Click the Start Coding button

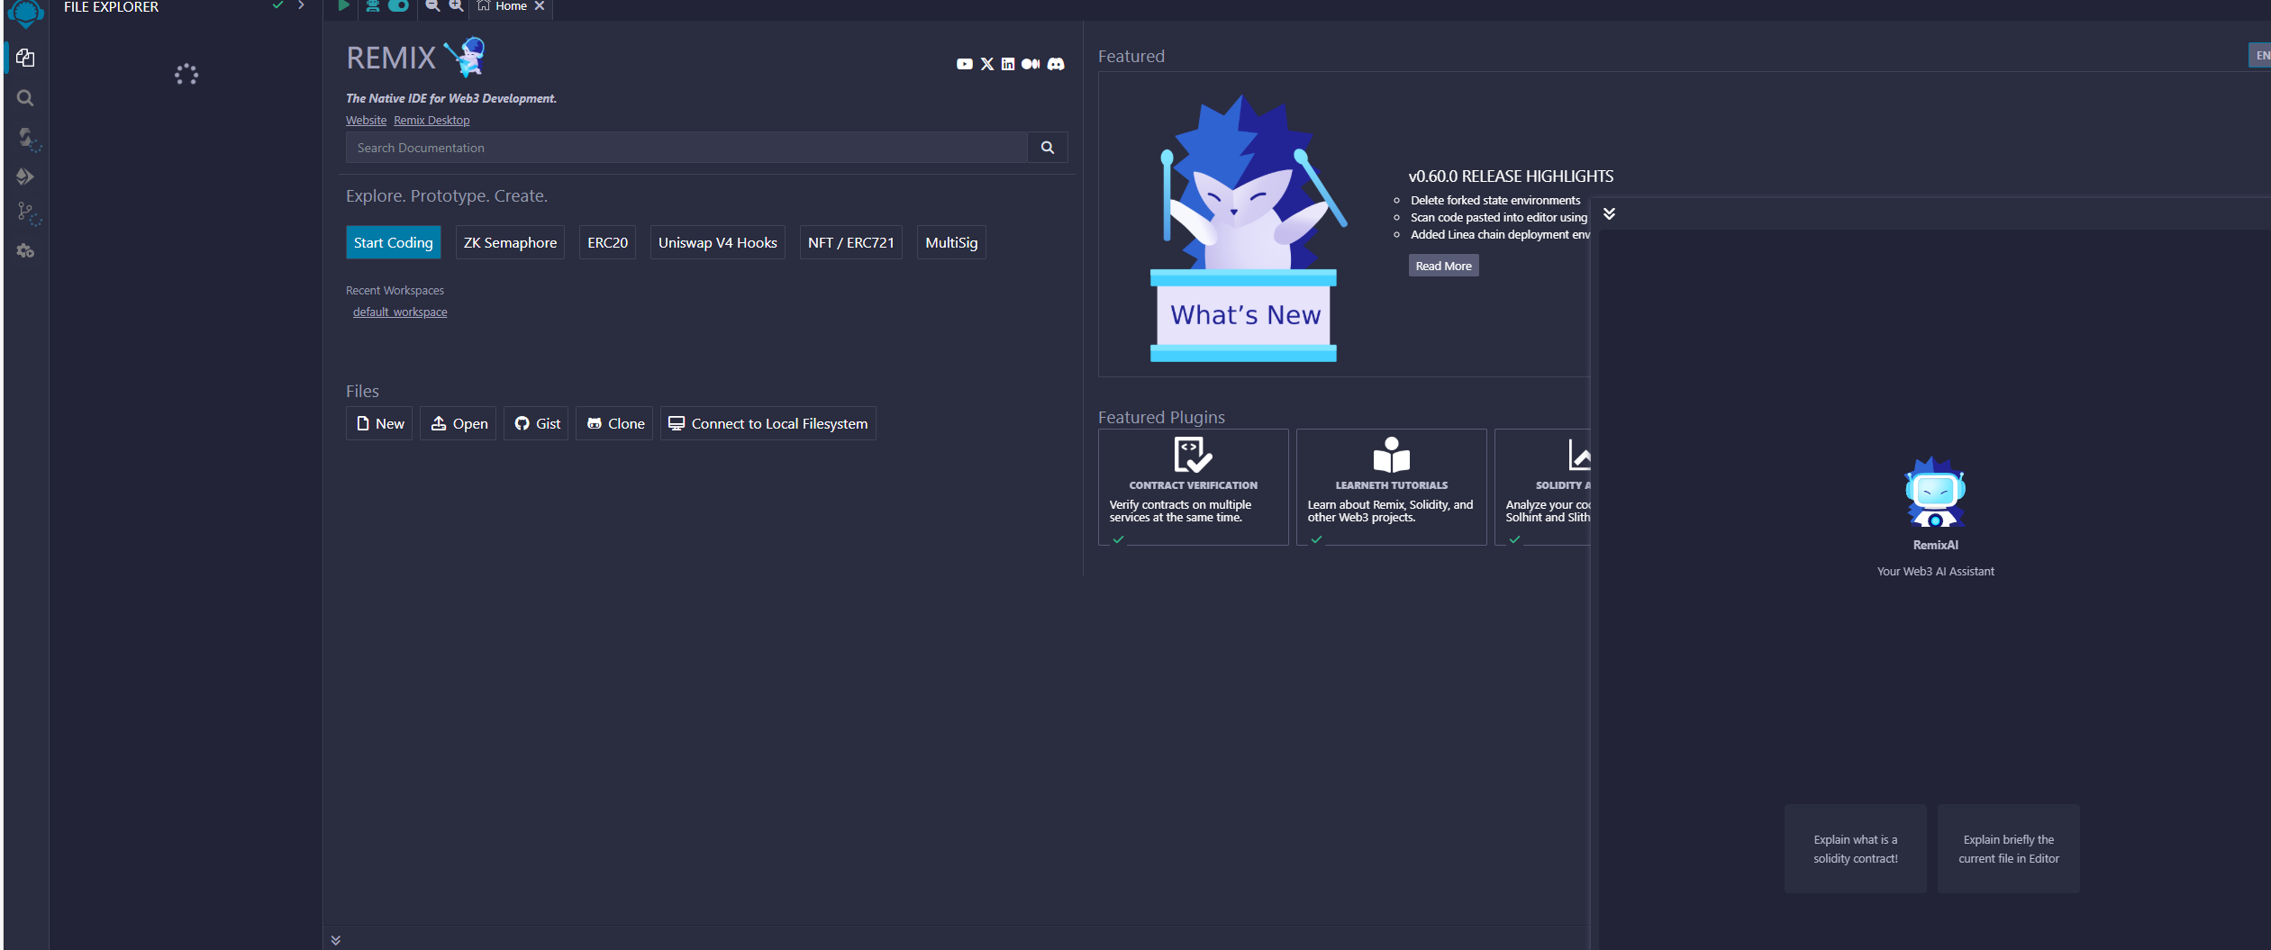[x=394, y=242]
